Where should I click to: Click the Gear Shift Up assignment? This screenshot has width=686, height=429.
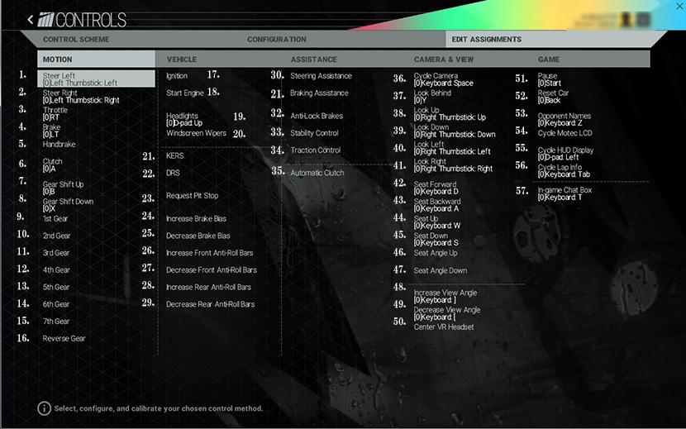click(63, 188)
